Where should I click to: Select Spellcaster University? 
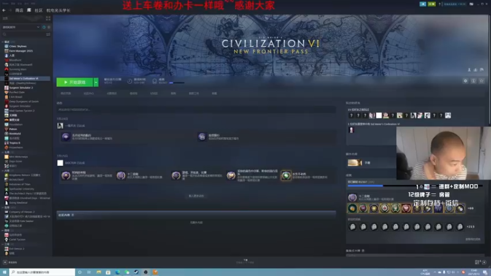click(x=21, y=189)
